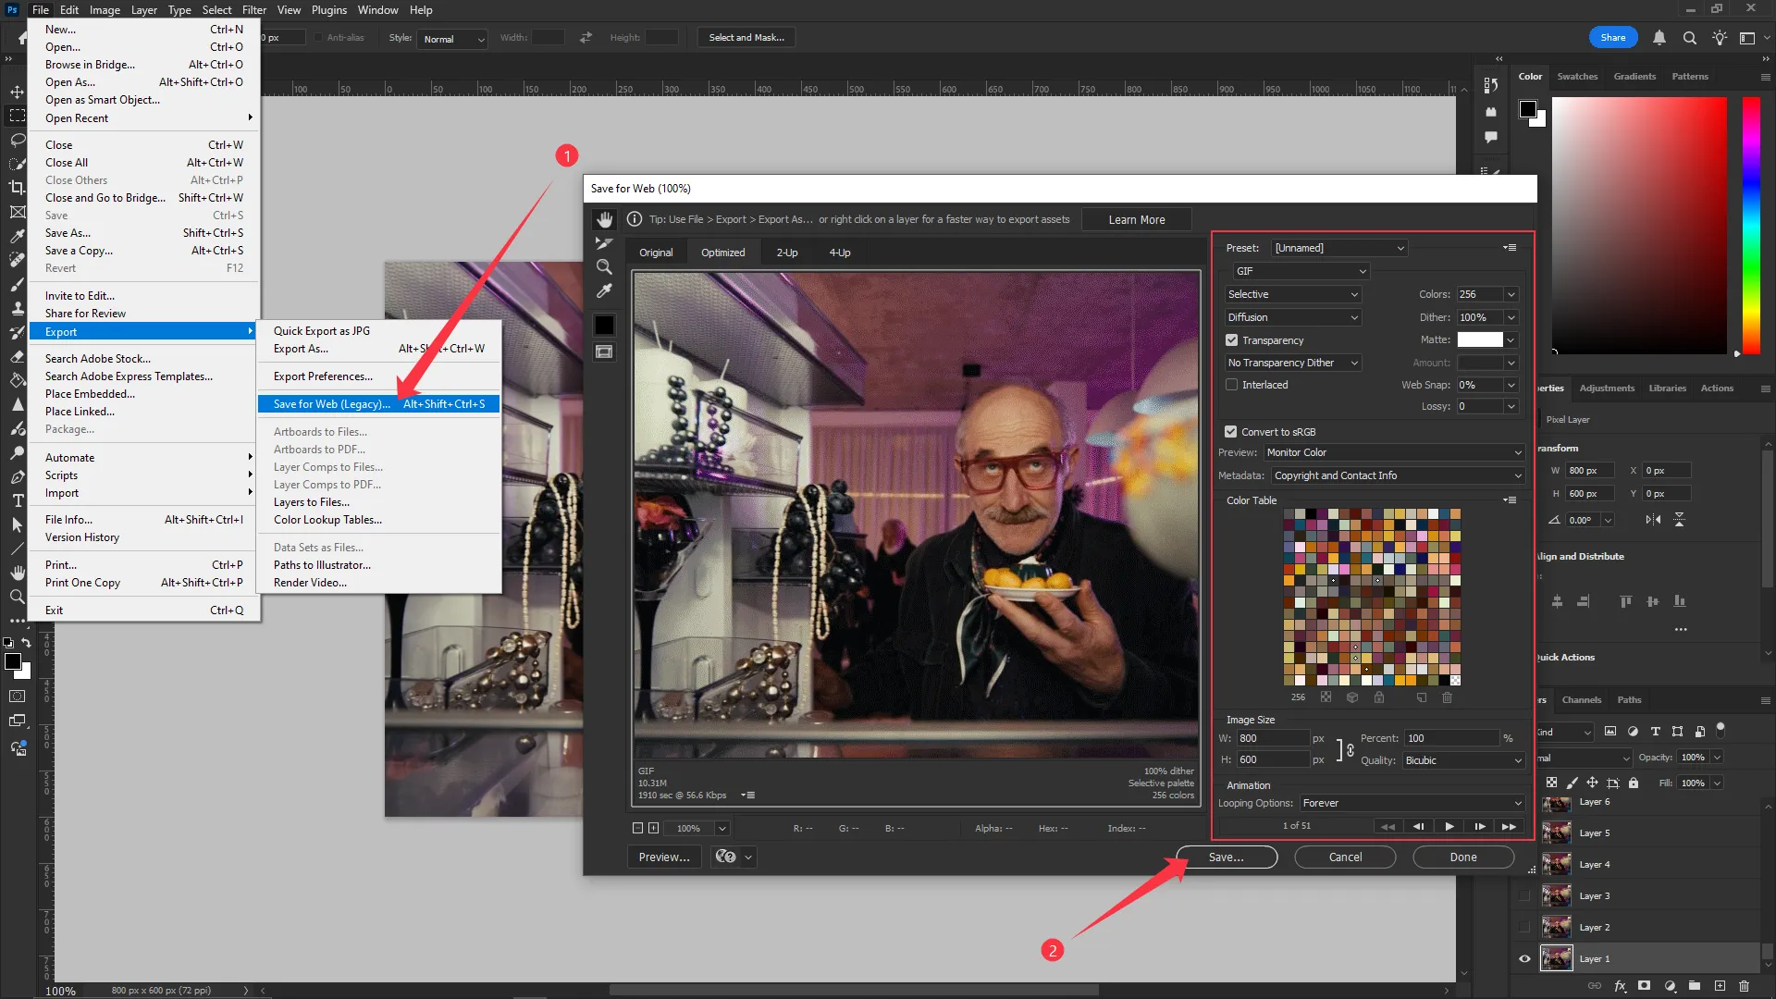Uncheck the Transparency checkbox
1776x999 pixels.
1231,340
